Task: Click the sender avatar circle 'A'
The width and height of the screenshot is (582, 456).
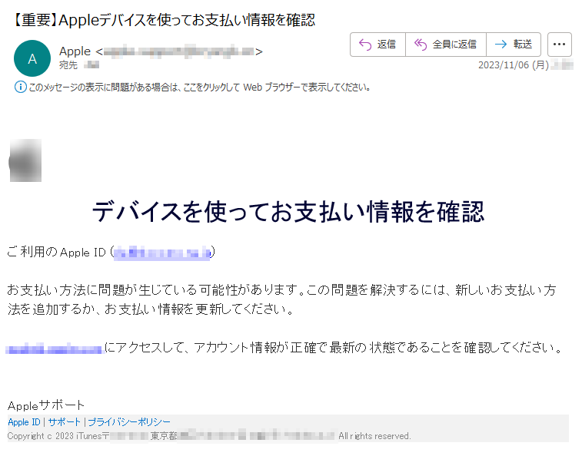Action: click(32, 58)
